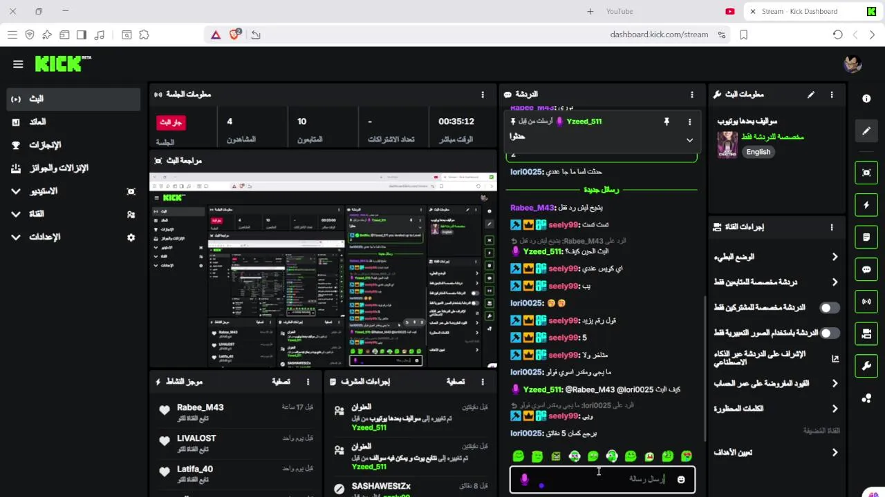Open معلومات البث panel three-dot menu

point(832,95)
